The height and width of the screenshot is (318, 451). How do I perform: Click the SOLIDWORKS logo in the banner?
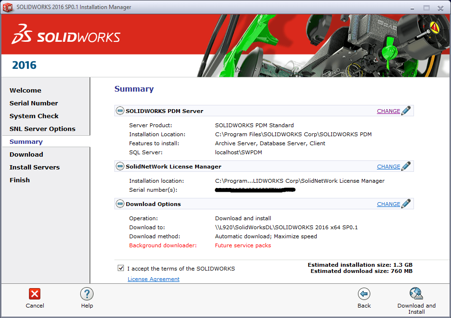66,37
